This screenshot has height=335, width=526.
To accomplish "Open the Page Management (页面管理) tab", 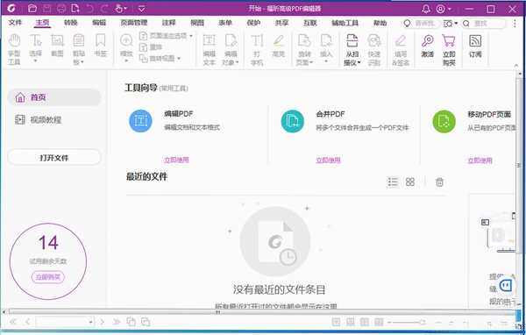I will (134, 23).
